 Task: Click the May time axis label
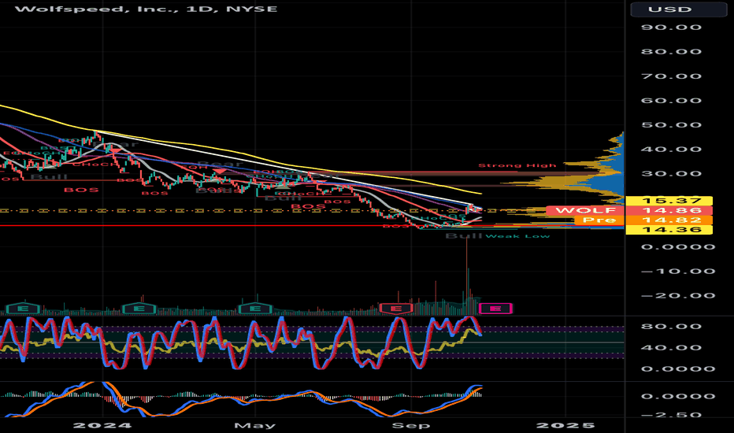(x=254, y=425)
